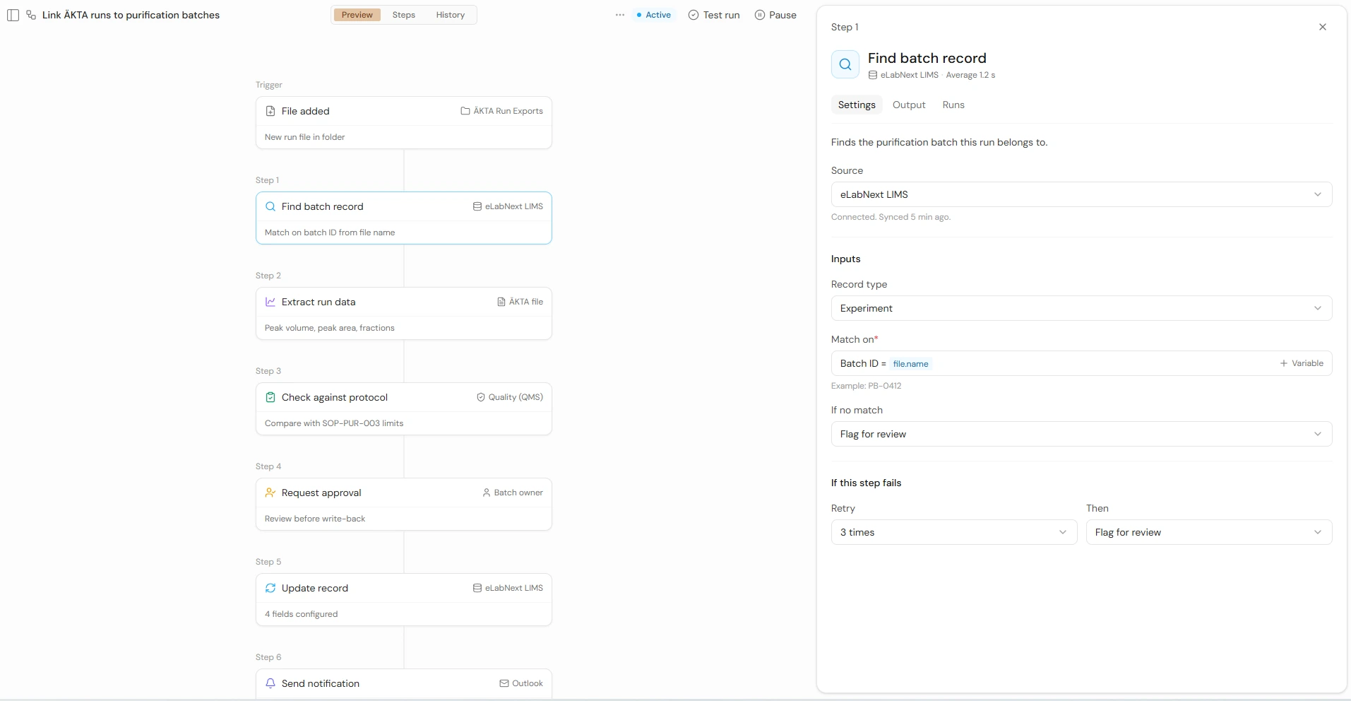
Task: Open the three-dot more options menu
Action: (x=620, y=15)
